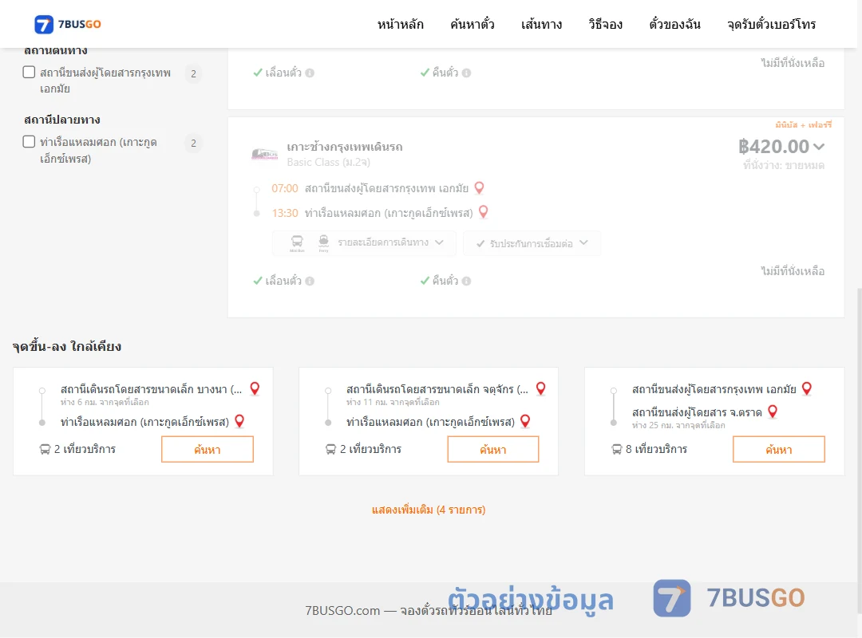Click the Basic Class (ม.2จ) label
The width and height of the screenshot is (862, 638).
coord(328,162)
